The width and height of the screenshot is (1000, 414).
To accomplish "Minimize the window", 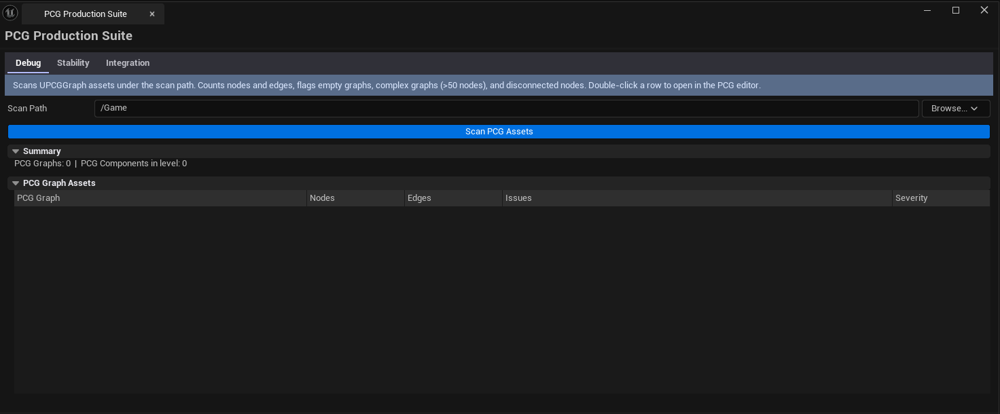I will pyautogui.click(x=928, y=10).
